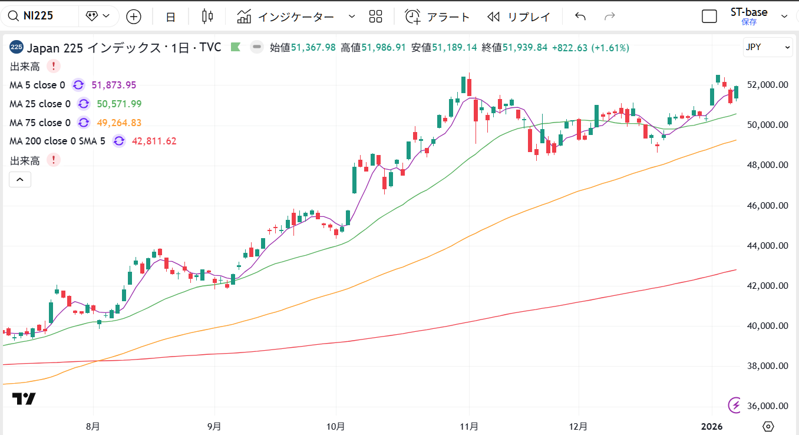799x435 pixels.
Task: Open the candlestick chart type selector
Action: [x=207, y=17]
